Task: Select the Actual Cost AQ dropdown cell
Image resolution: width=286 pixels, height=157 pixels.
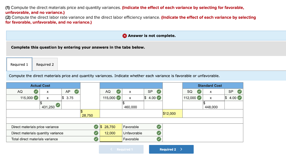Action: (23, 92)
